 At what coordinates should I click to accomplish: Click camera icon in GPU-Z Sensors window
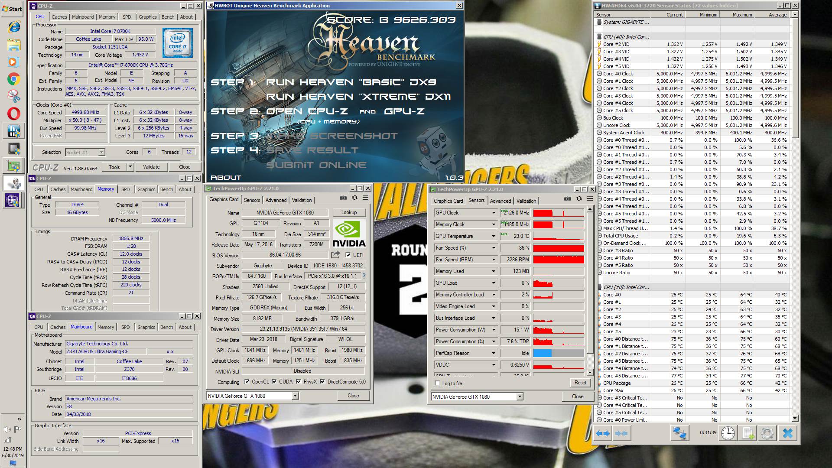click(x=568, y=199)
